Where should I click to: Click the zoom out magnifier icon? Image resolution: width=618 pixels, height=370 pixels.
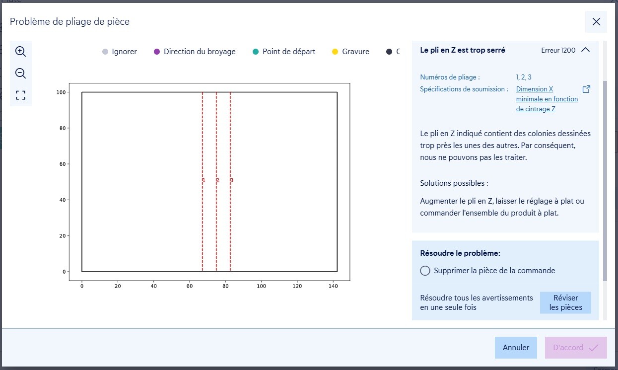20,74
